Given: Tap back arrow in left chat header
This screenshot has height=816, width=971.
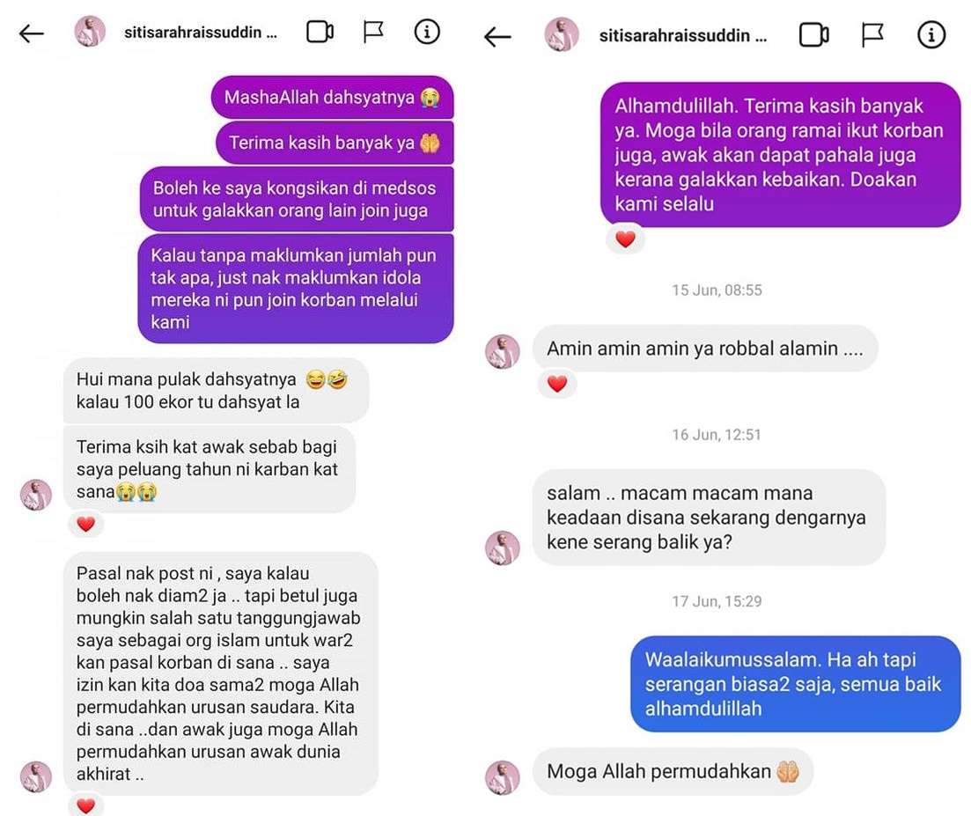Looking at the screenshot, I should (x=32, y=33).
